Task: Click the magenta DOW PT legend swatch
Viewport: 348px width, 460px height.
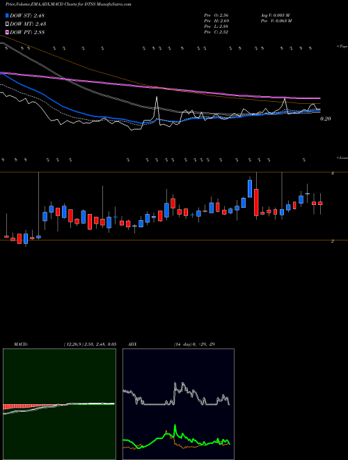Action: pos(7,32)
